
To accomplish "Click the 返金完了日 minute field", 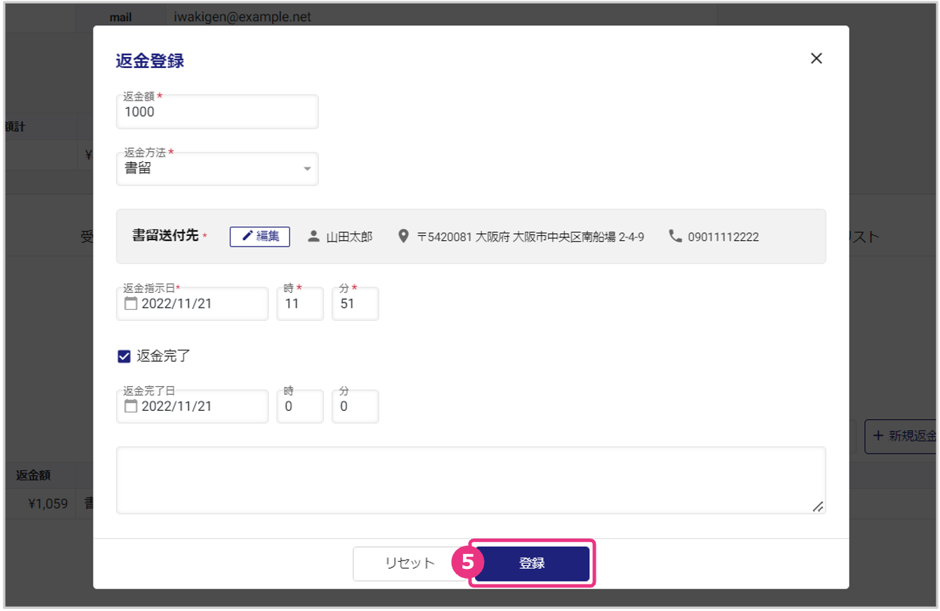I will point(355,407).
